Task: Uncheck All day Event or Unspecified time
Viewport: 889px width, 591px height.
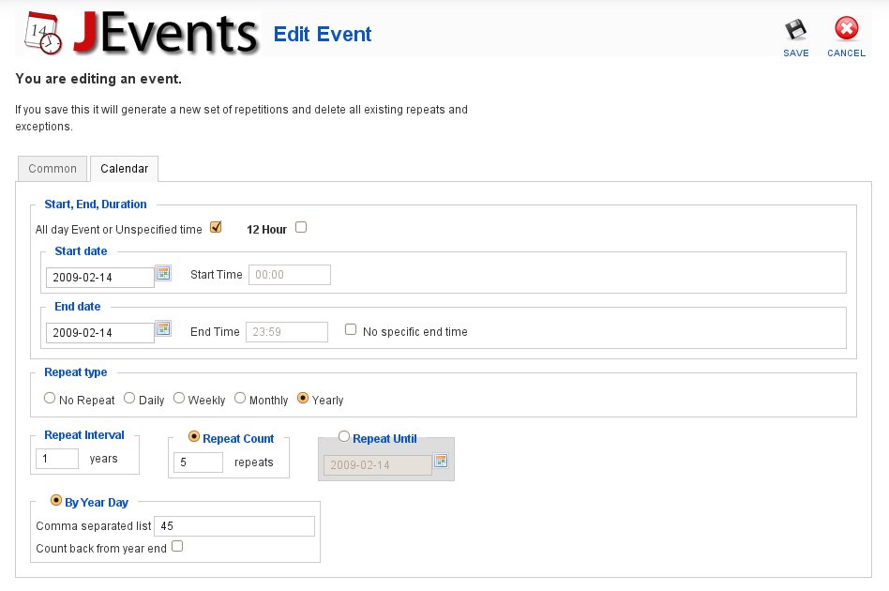Action: 216,227
